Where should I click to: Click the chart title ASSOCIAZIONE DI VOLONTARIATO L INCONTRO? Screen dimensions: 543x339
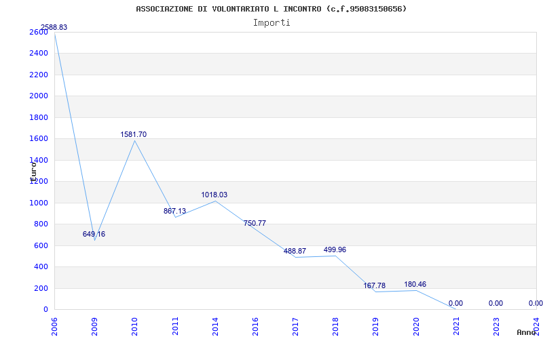pyautogui.click(x=271, y=9)
